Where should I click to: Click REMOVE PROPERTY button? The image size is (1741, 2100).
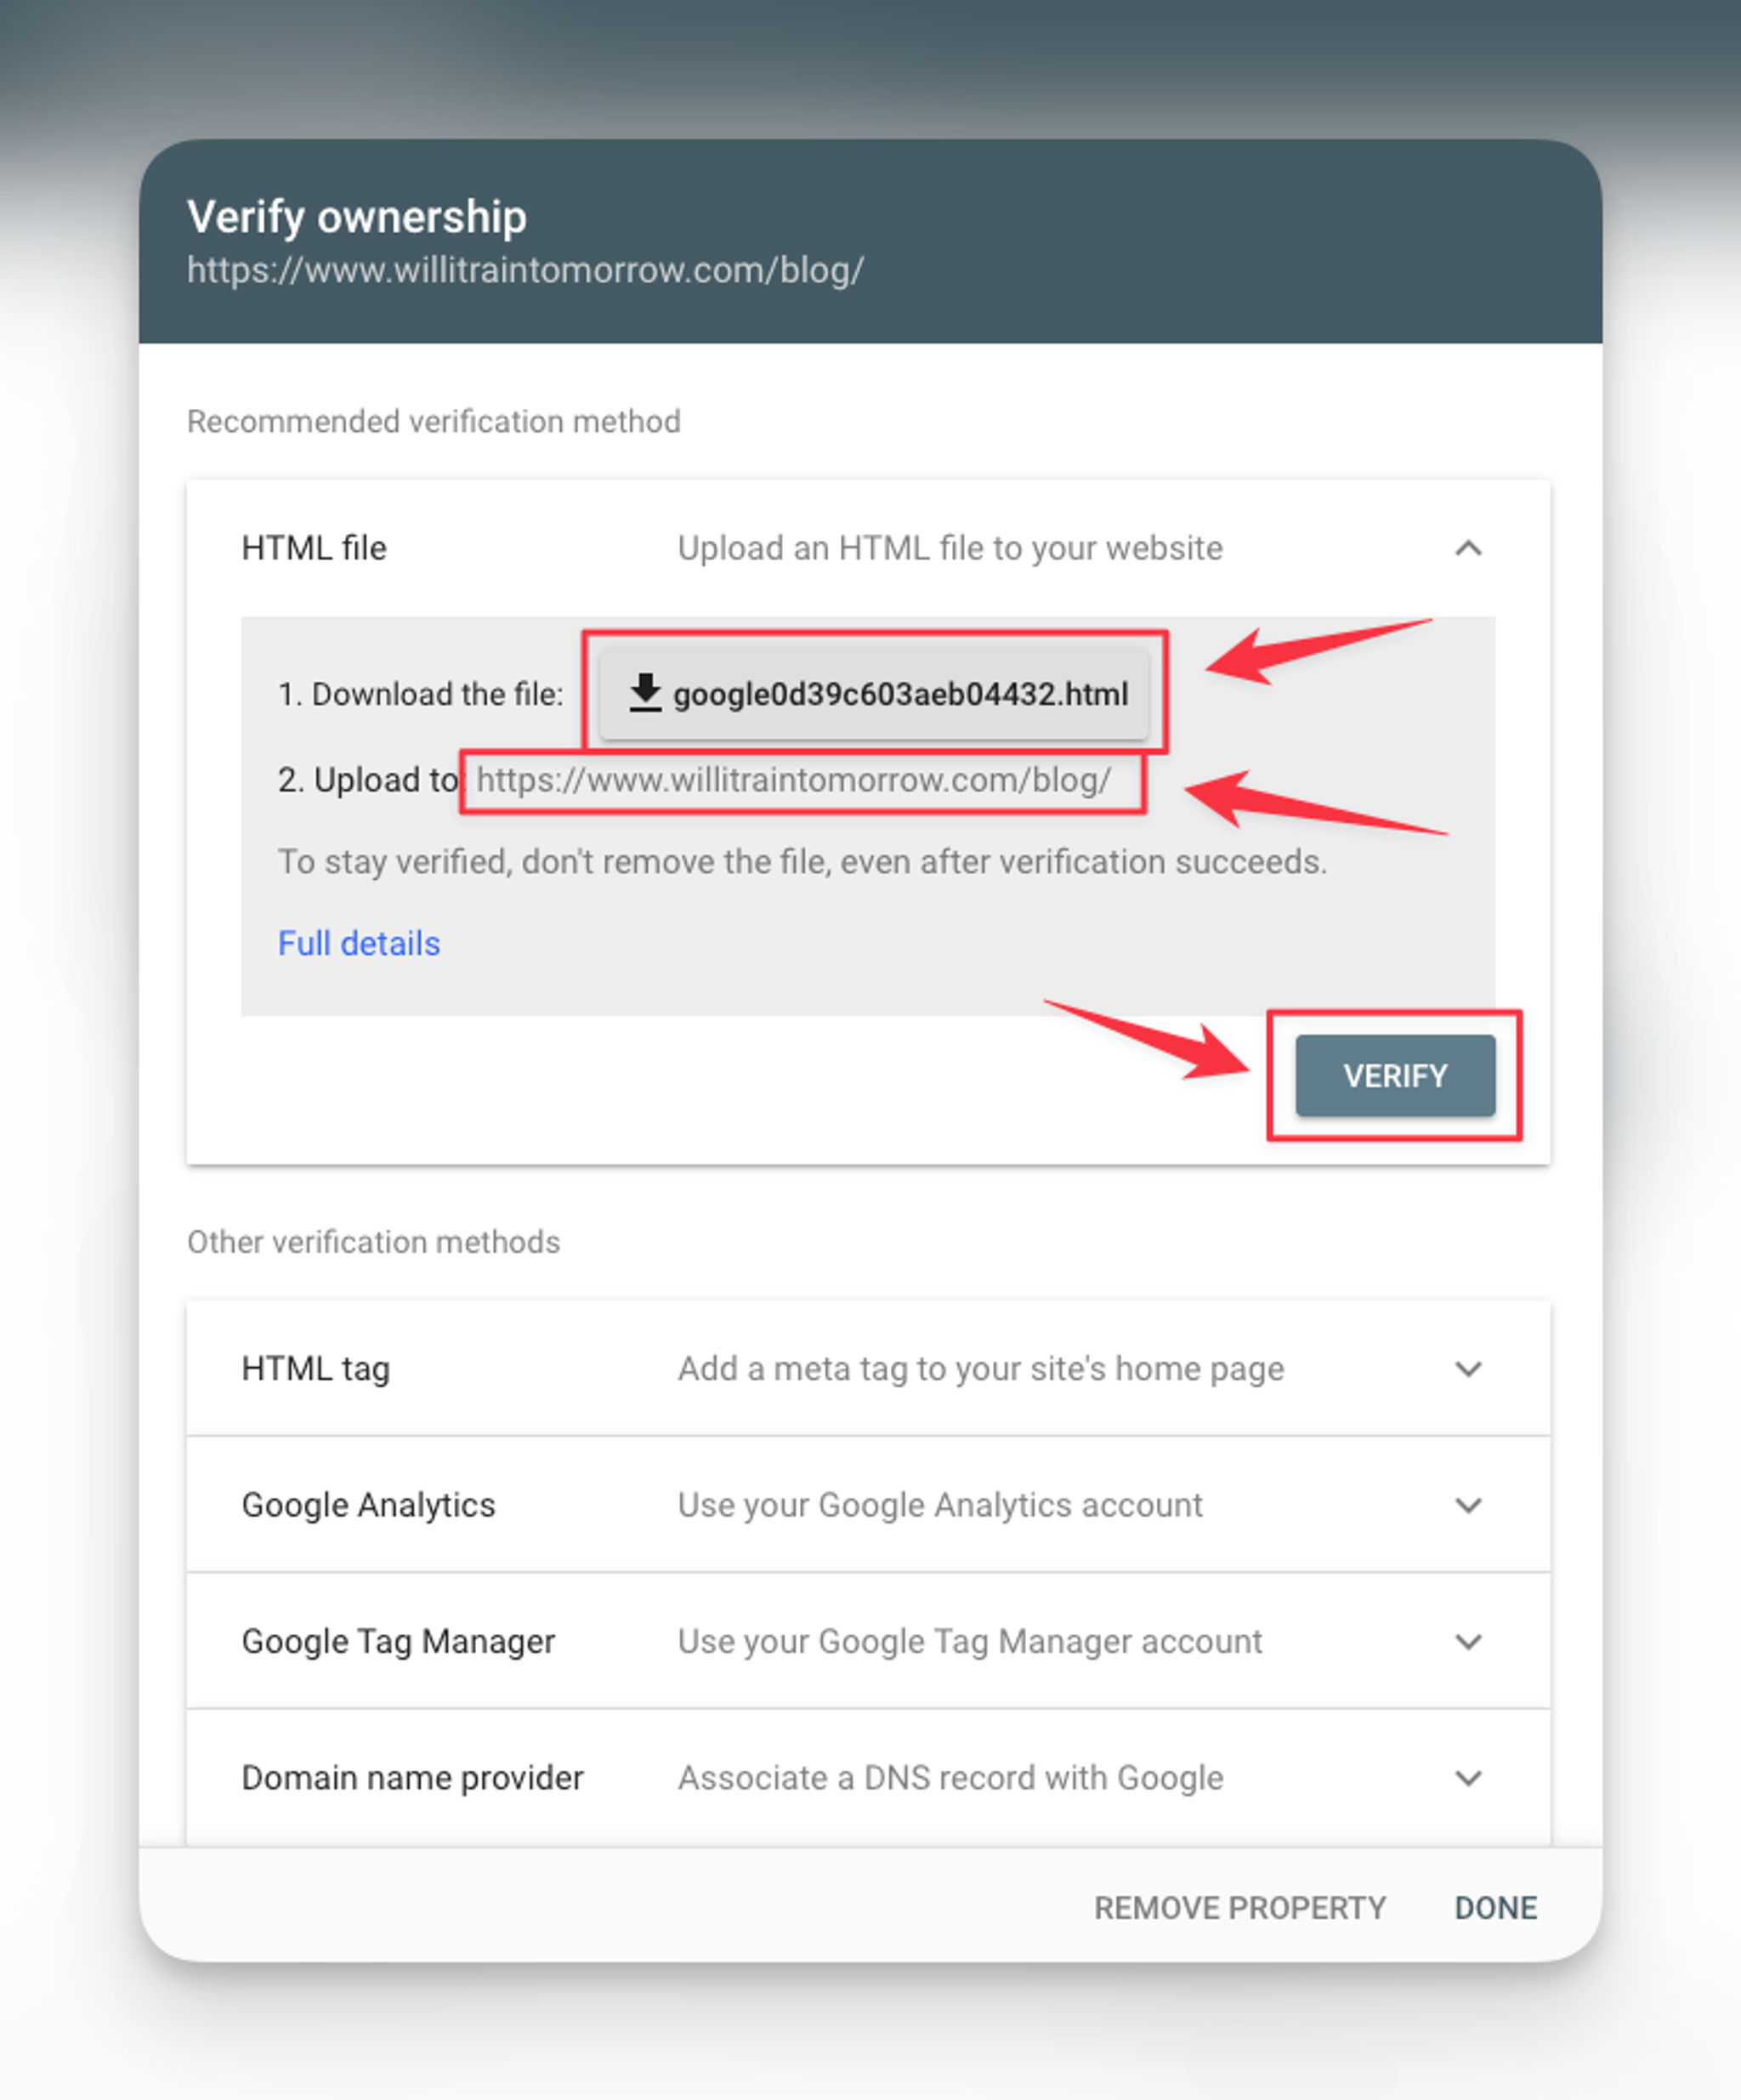click(1268, 1906)
